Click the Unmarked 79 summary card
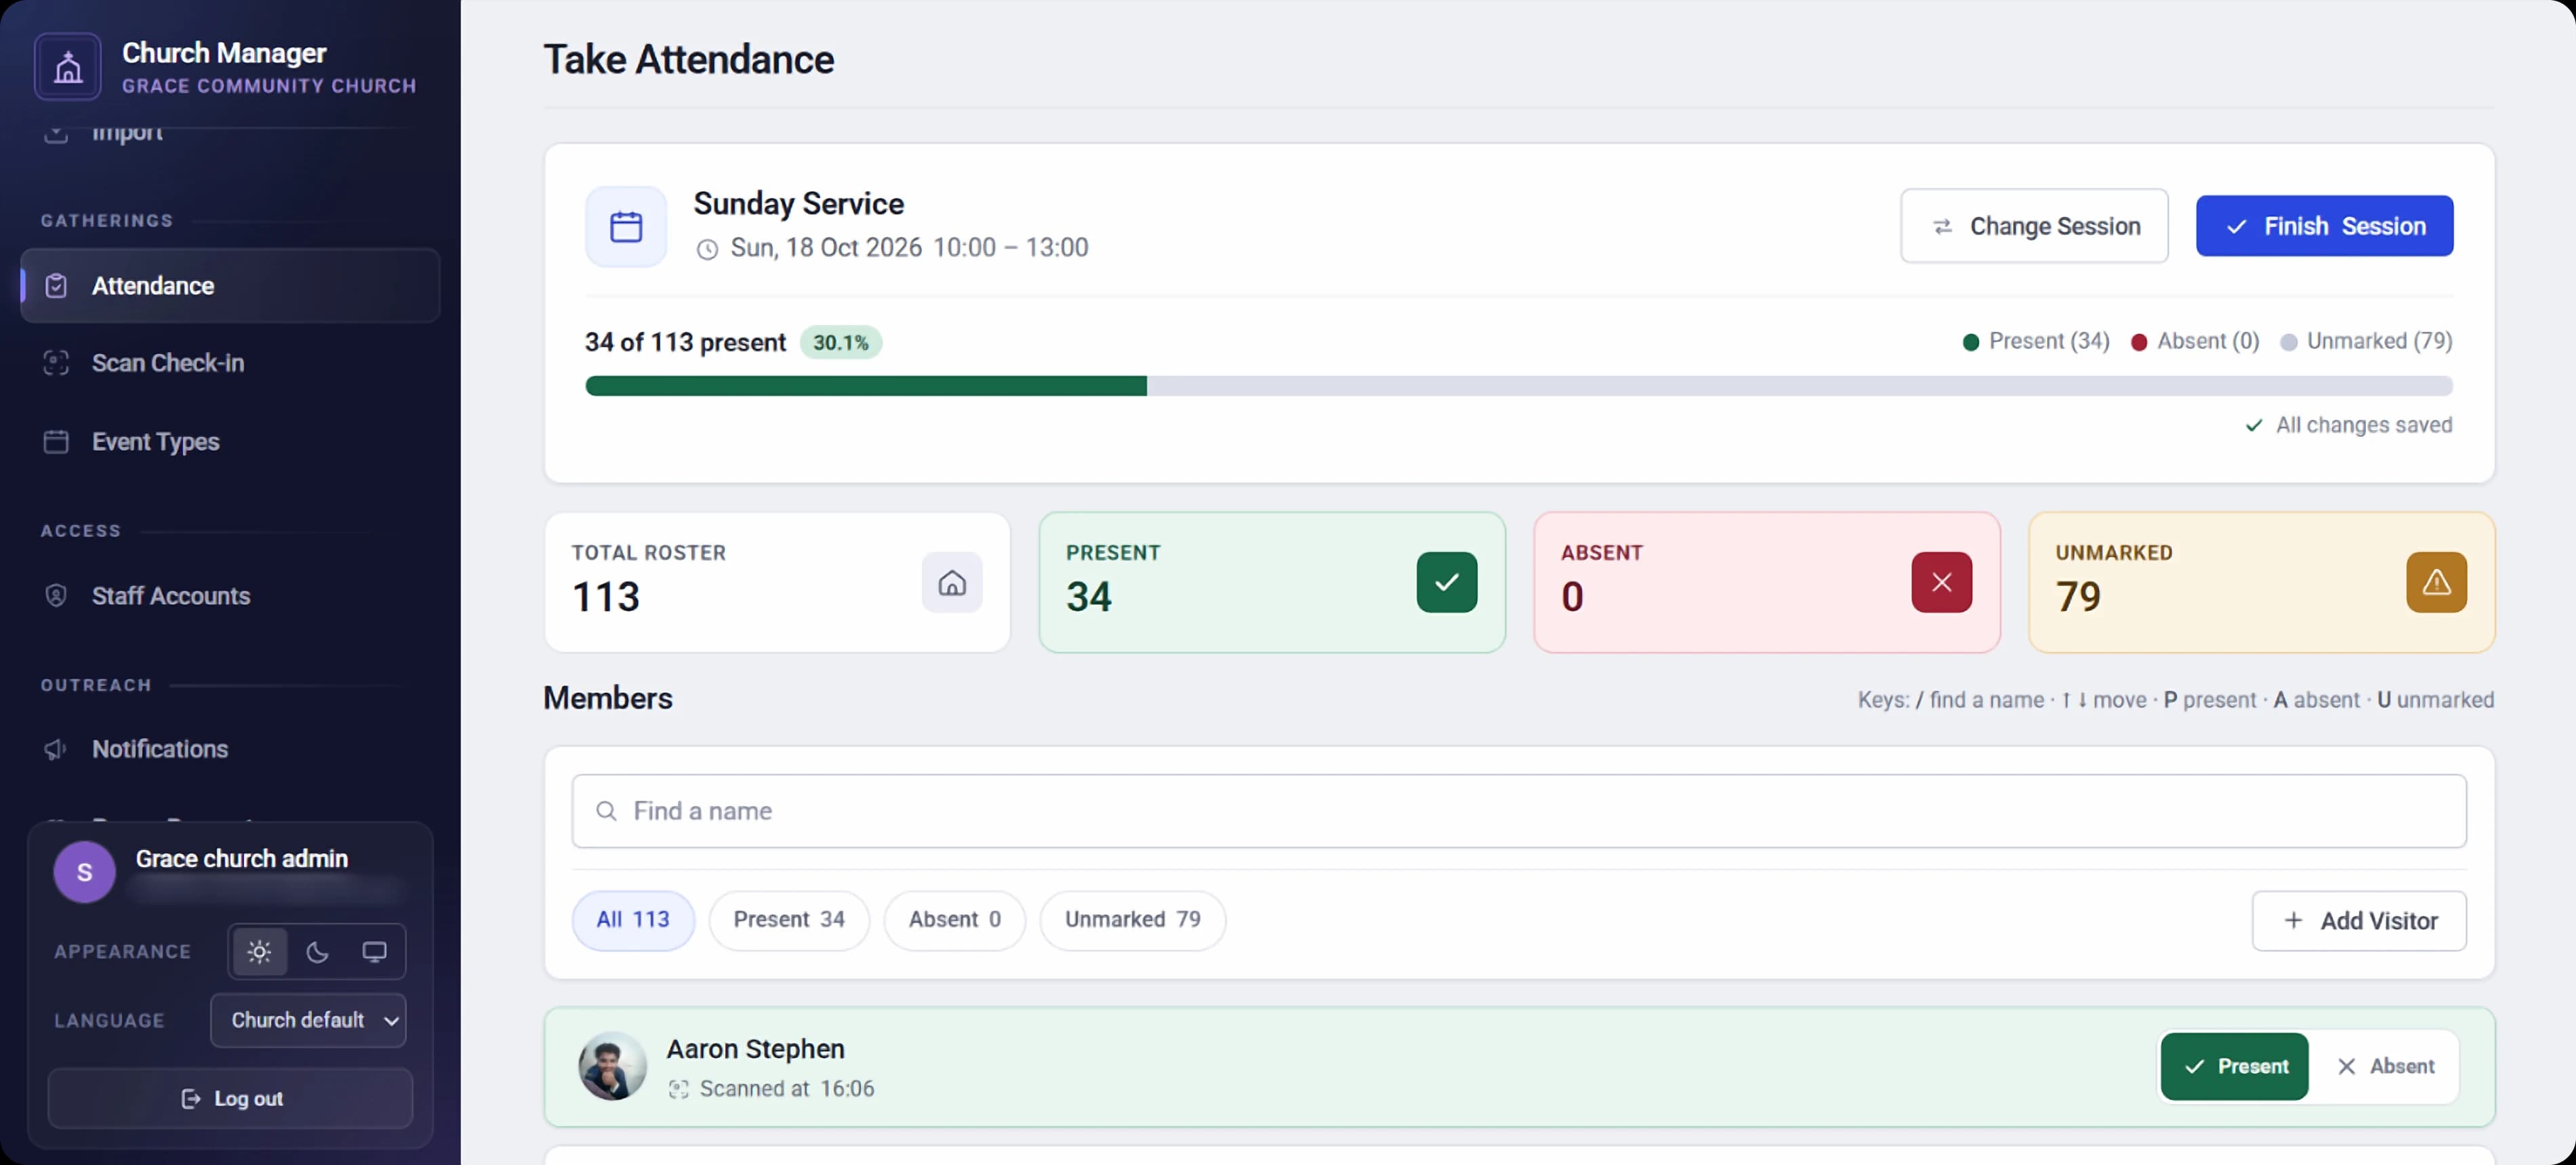The image size is (2576, 1165). 2262,582
